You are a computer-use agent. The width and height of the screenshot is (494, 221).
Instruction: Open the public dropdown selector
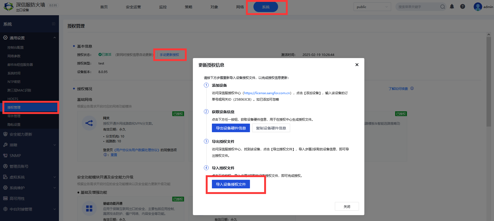click(x=372, y=7)
